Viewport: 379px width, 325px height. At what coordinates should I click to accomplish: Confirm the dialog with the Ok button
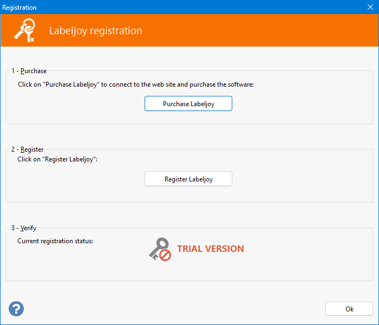click(x=349, y=309)
